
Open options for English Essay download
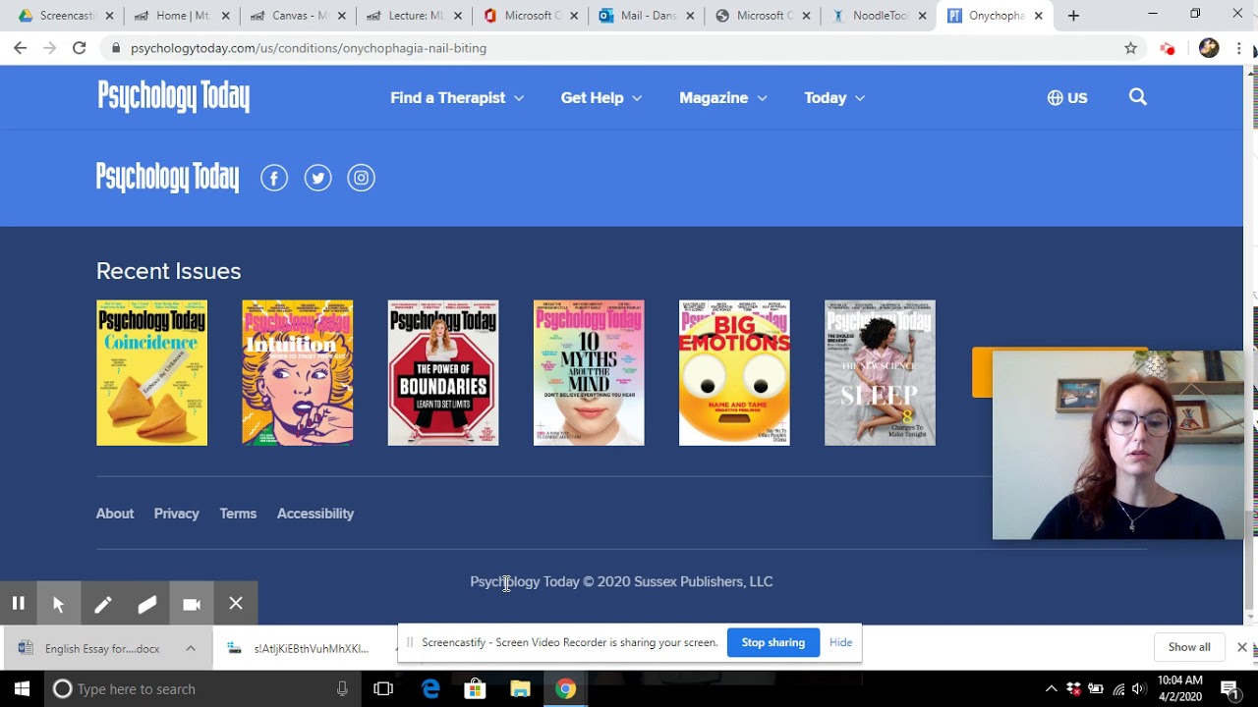pos(191,648)
